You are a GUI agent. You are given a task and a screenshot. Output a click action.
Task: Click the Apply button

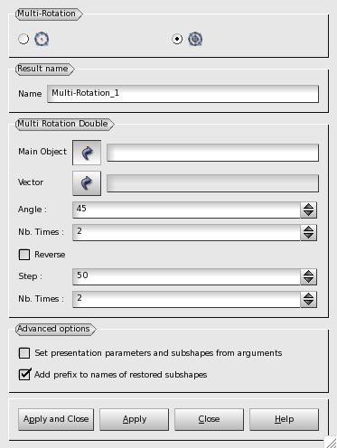(135, 419)
